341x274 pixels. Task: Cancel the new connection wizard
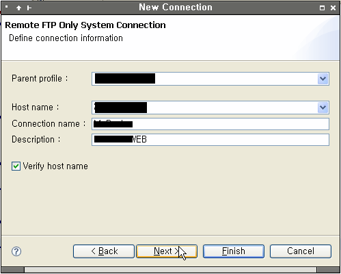(x=301, y=251)
